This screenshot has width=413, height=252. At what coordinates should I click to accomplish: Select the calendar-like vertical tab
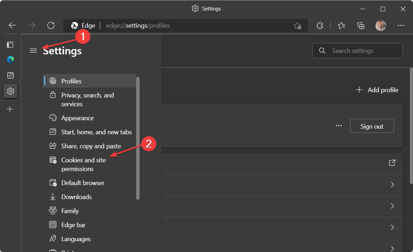tap(10, 75)
